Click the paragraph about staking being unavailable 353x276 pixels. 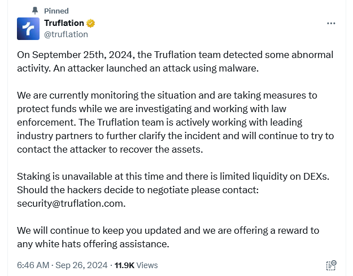(173, 190)
